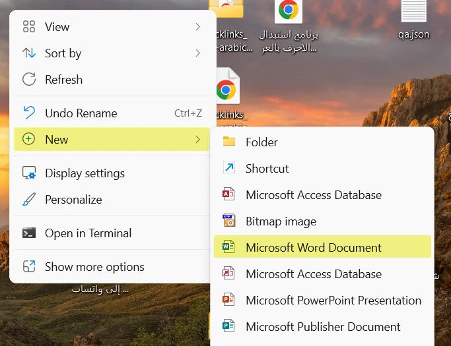Screen dimensions: 451x346
Task: Expand the View submenu chevron
Action: click(x=197, y=27)
